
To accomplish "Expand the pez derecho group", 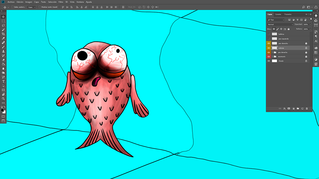I will coord(272,52).
